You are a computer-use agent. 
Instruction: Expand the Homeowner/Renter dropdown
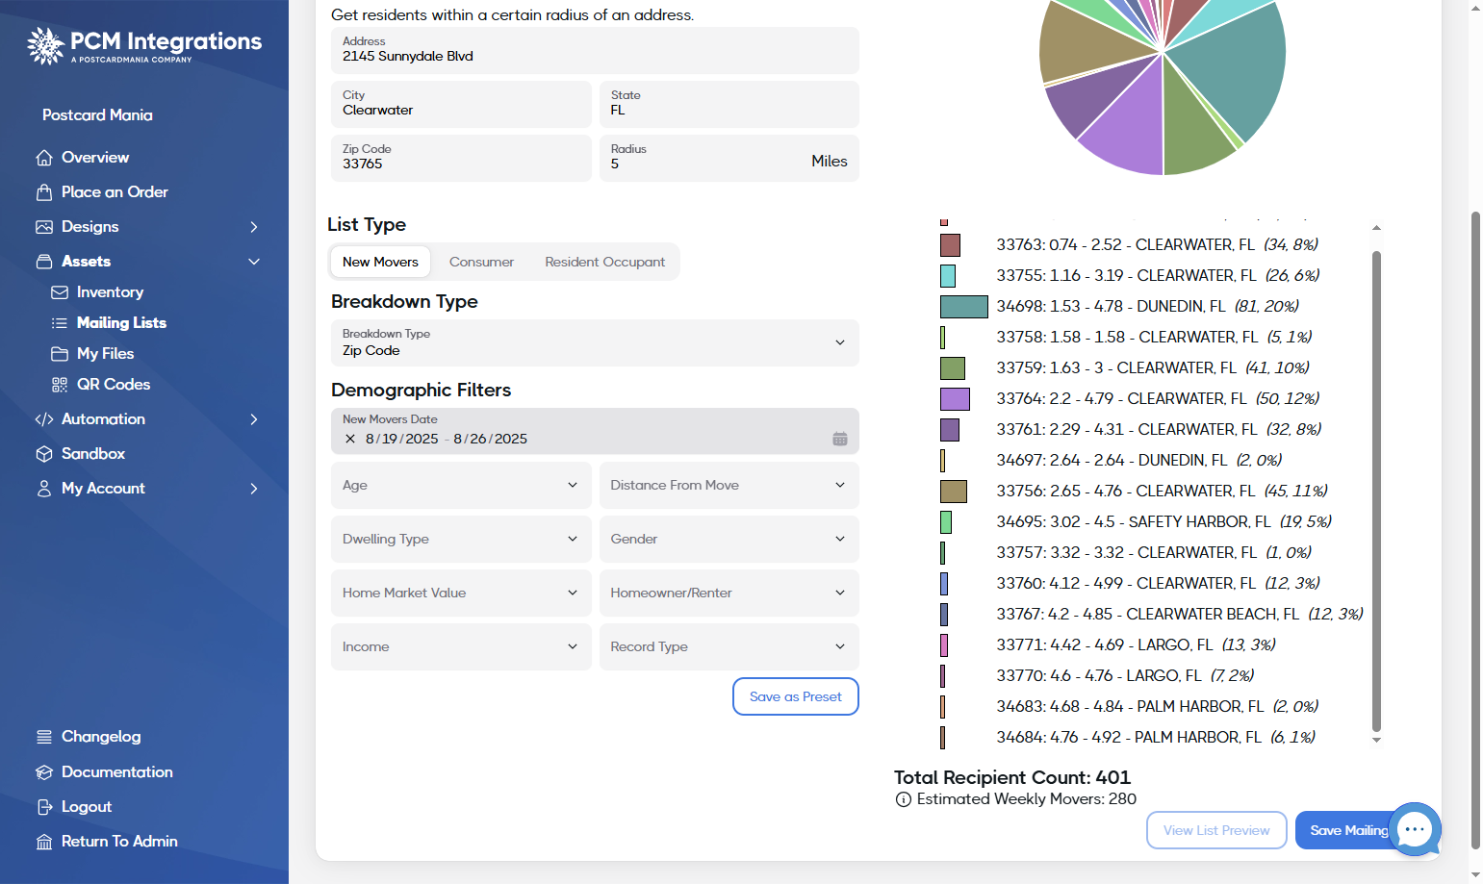point(729,594)
